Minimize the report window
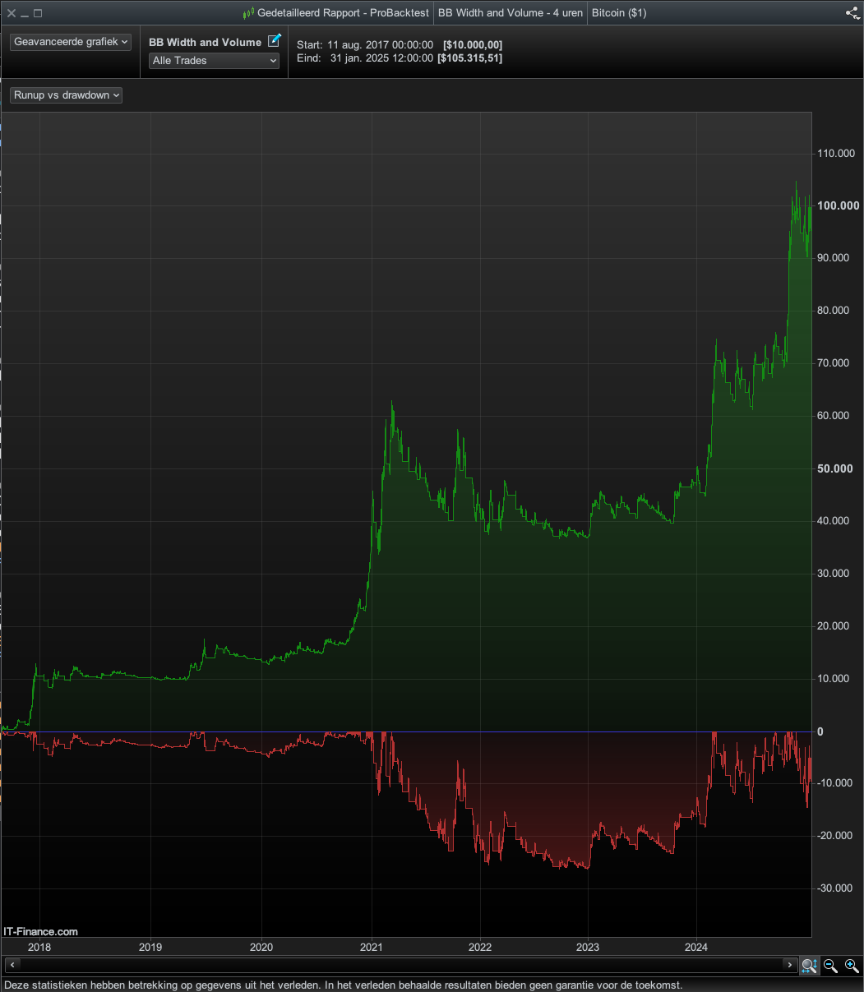Screen dimensions: 864x992 pyautogui.click(x=25, y=14)
